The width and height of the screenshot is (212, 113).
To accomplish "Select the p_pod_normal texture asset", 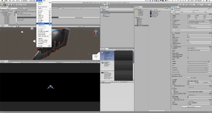I will point(154,15).
